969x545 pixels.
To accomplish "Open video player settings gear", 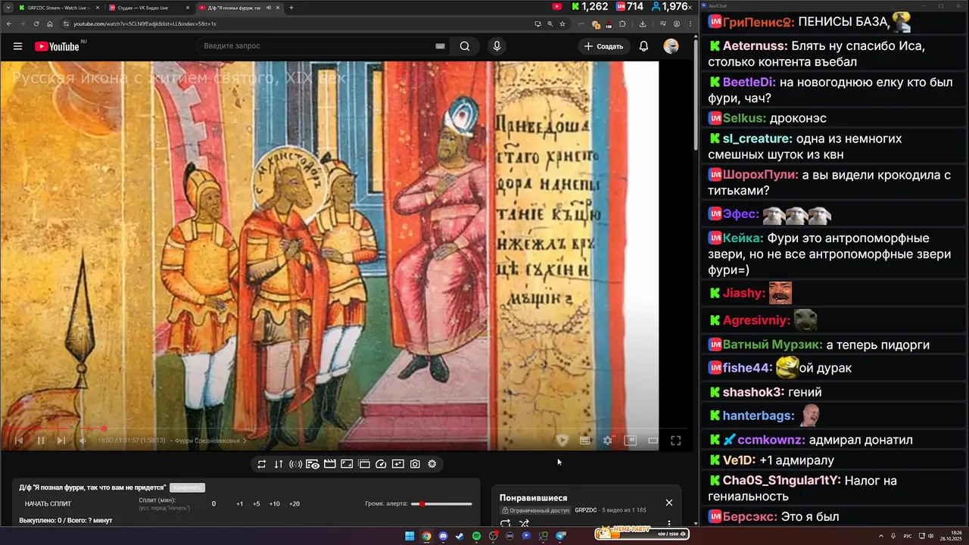I will 607,441.
